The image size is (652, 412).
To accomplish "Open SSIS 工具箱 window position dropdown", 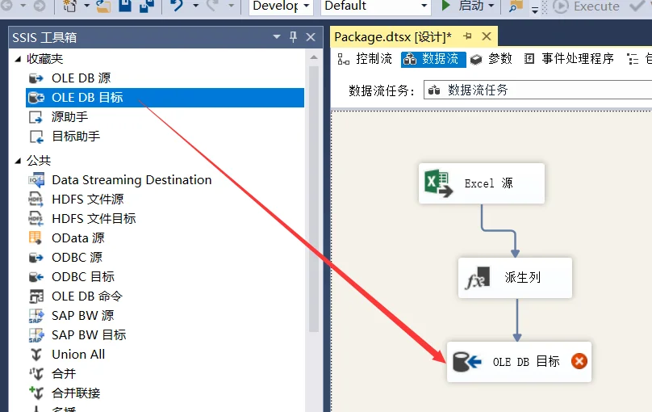I will 277,37.
